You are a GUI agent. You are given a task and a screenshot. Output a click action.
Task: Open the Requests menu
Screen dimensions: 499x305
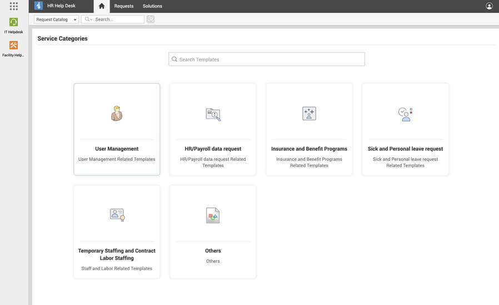coord(124,6)
